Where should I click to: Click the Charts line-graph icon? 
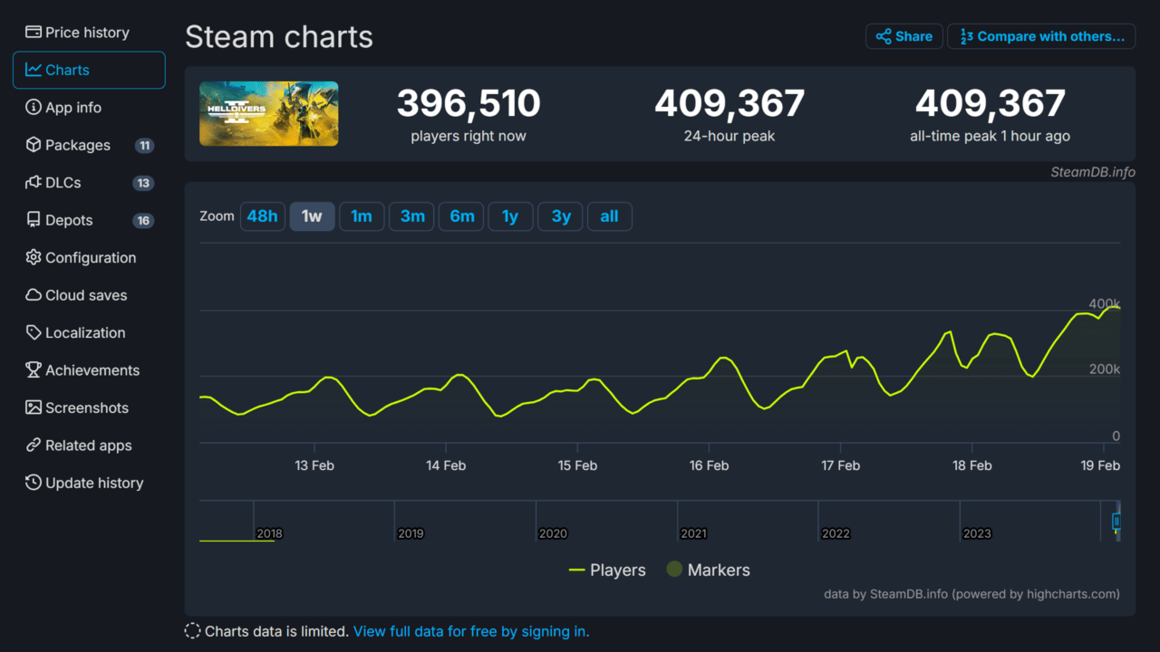pos(34,70)
